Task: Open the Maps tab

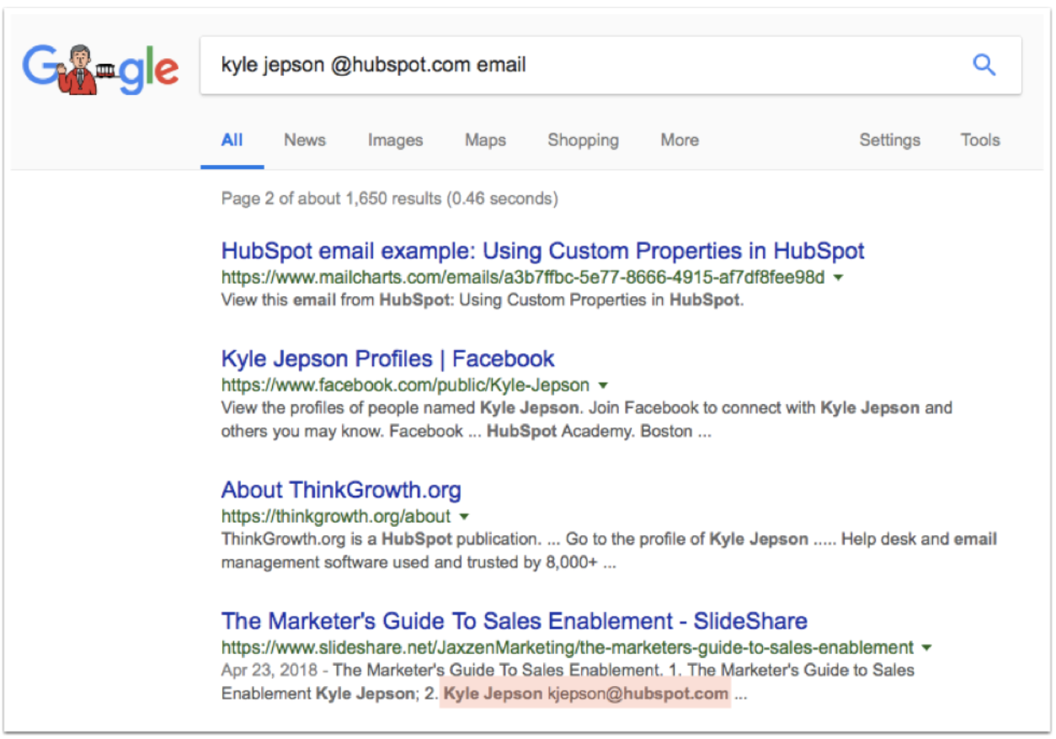Action: (485, 141)
